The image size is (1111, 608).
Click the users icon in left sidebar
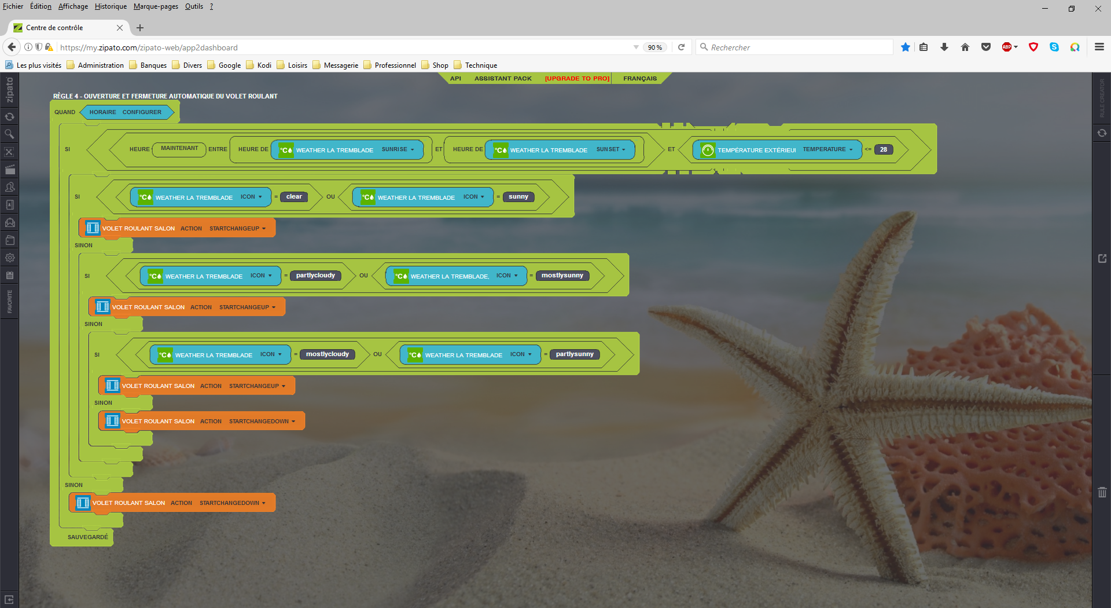10,187
